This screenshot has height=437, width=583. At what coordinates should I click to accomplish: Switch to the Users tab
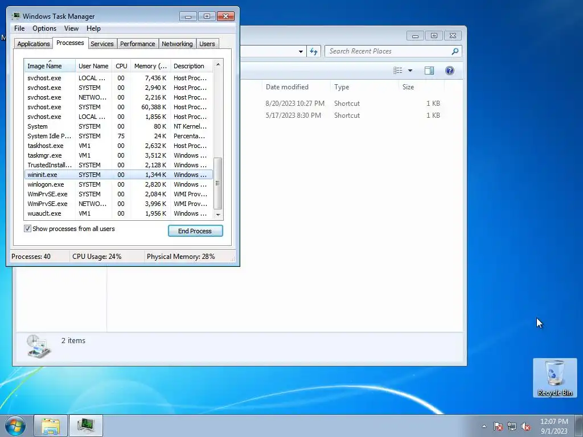pos(207,44)
